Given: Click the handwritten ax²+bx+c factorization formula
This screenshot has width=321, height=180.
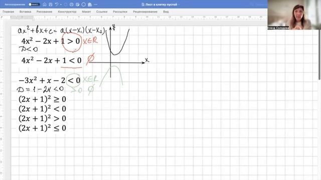Looking at the screenshot, I should click(x=61, y=30).
